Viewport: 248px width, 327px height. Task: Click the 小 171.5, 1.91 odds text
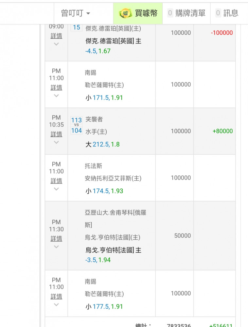click(104, 98)
